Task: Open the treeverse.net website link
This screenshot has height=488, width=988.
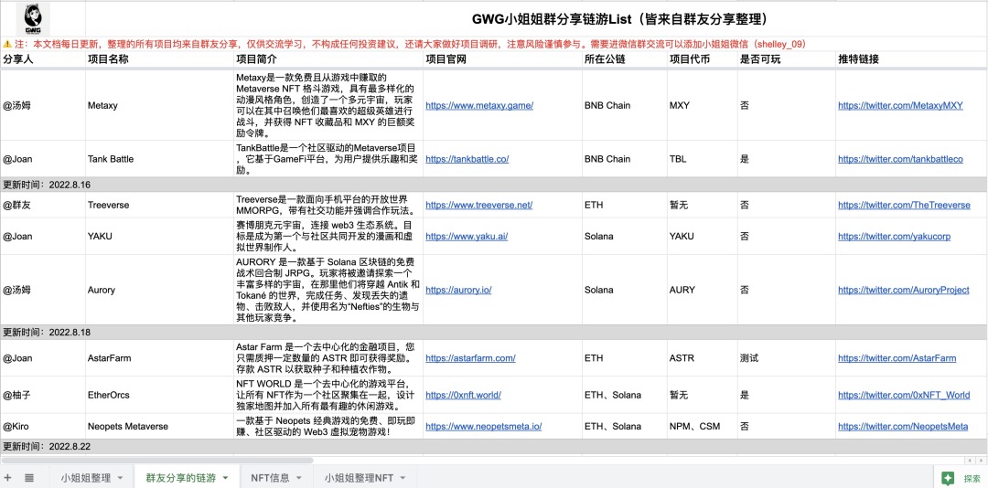Action: pyautogui.click(x=478, y=206)
